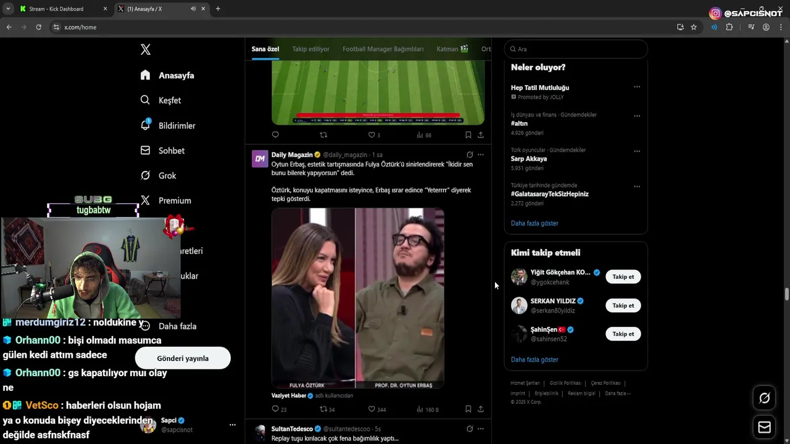Repost the football pitch post
The height and width of the screenshot is (444, 790).
[323, 134]
